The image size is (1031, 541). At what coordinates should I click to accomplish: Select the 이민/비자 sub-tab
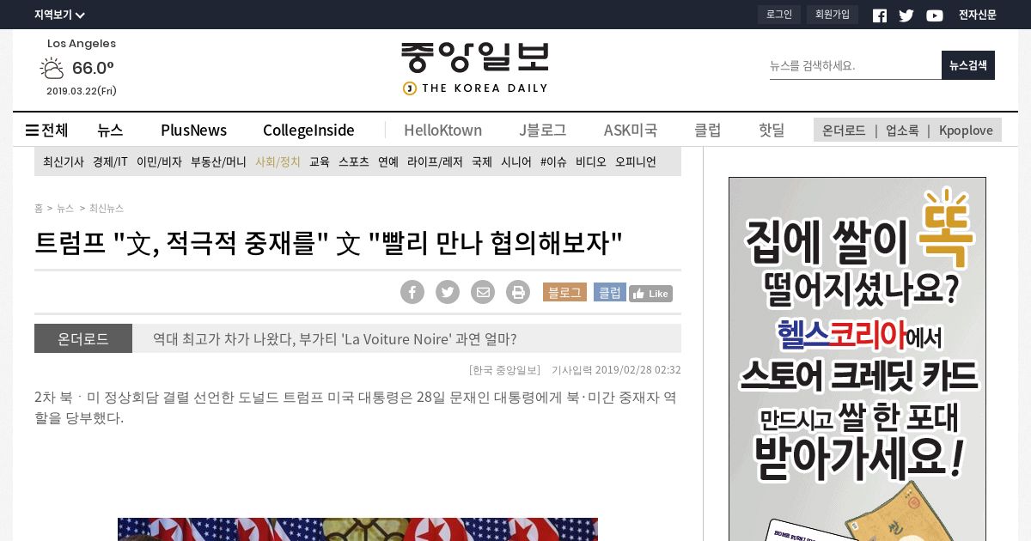tap(159, 161)
